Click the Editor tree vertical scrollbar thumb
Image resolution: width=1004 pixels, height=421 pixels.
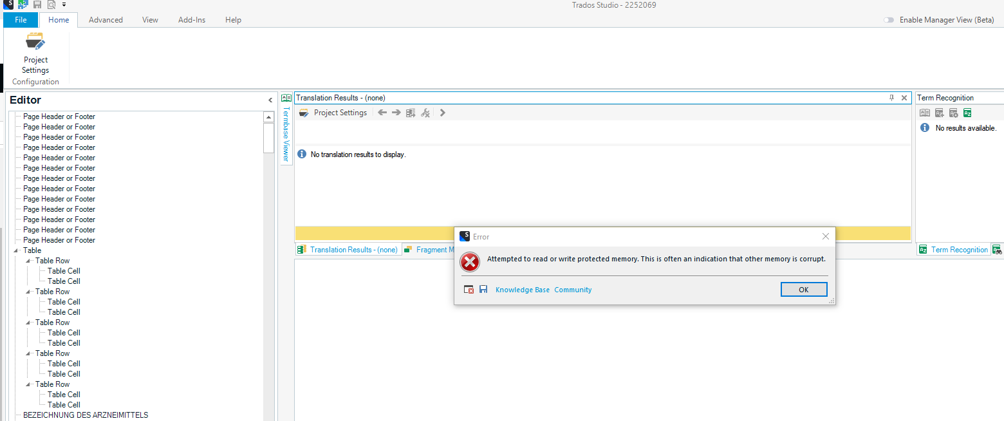click(269, 138)
